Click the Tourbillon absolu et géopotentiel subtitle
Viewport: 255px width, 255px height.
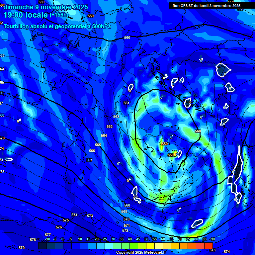pos(57,26)
